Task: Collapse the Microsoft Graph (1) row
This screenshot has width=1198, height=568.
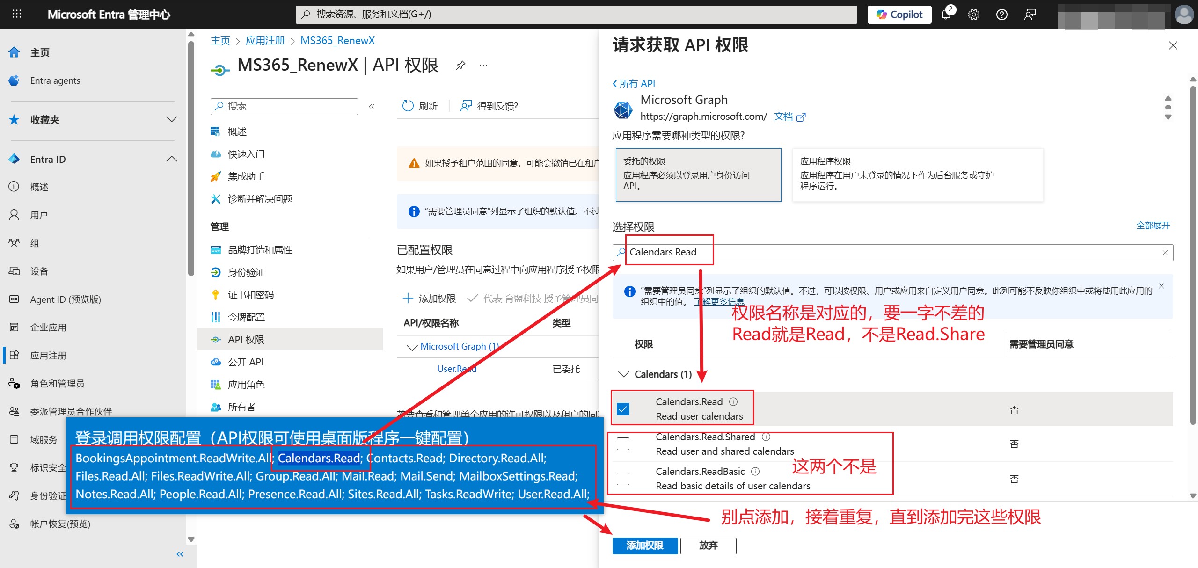Action: (412, 347)
